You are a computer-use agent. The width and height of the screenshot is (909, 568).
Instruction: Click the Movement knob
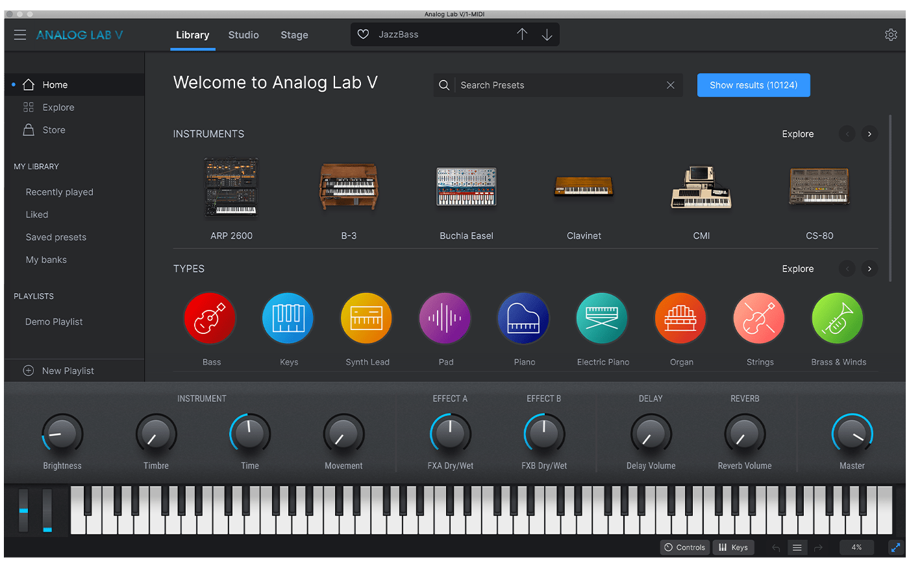click(343, 434)
